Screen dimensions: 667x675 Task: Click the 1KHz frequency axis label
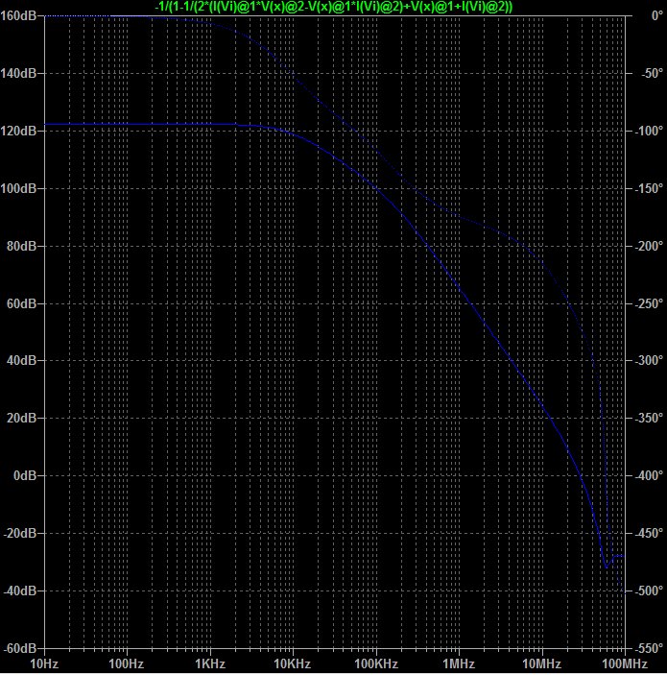coord(210,663)
